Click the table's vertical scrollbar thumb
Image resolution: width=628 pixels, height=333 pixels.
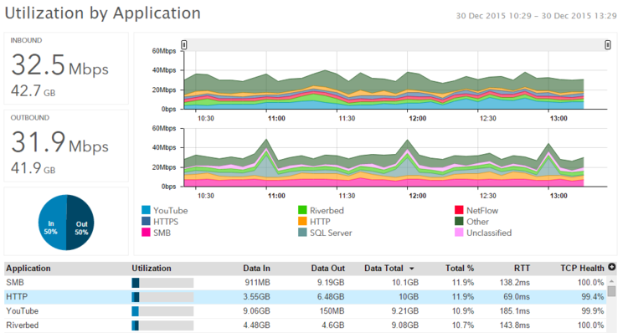(611, 291)
